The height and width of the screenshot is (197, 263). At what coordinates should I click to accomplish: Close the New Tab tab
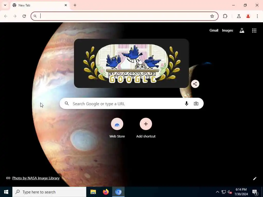pos(66,5)
